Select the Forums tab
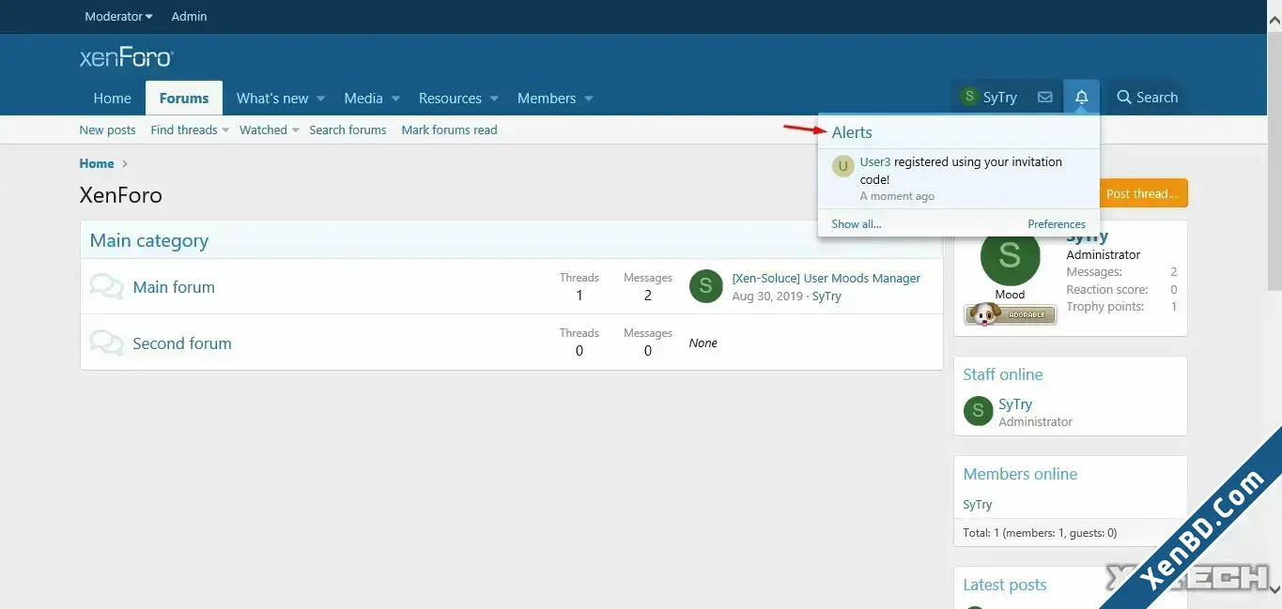 184,98
